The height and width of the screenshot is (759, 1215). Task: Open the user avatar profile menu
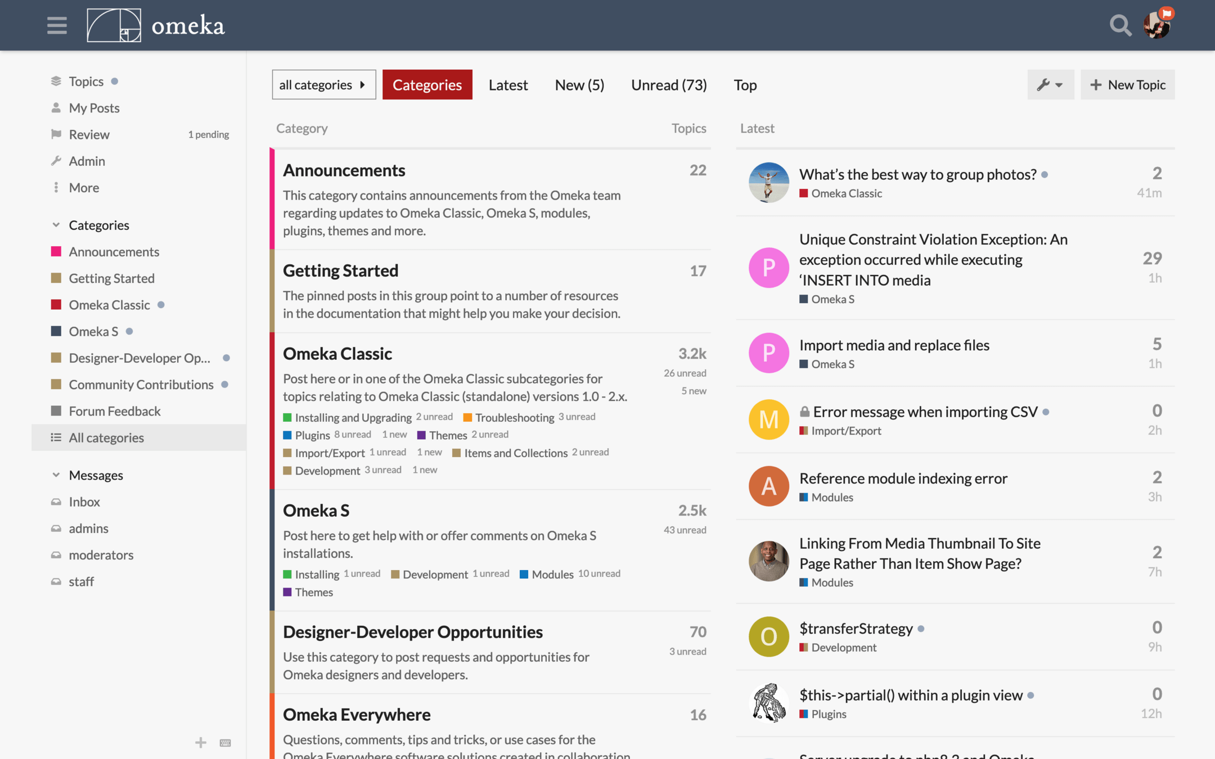click(x=1156, y=25)
